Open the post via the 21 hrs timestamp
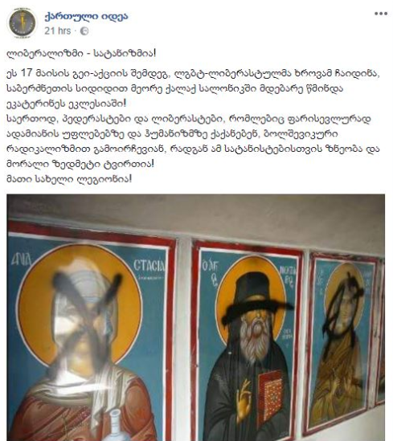393x441 pixels. point(58,31)
